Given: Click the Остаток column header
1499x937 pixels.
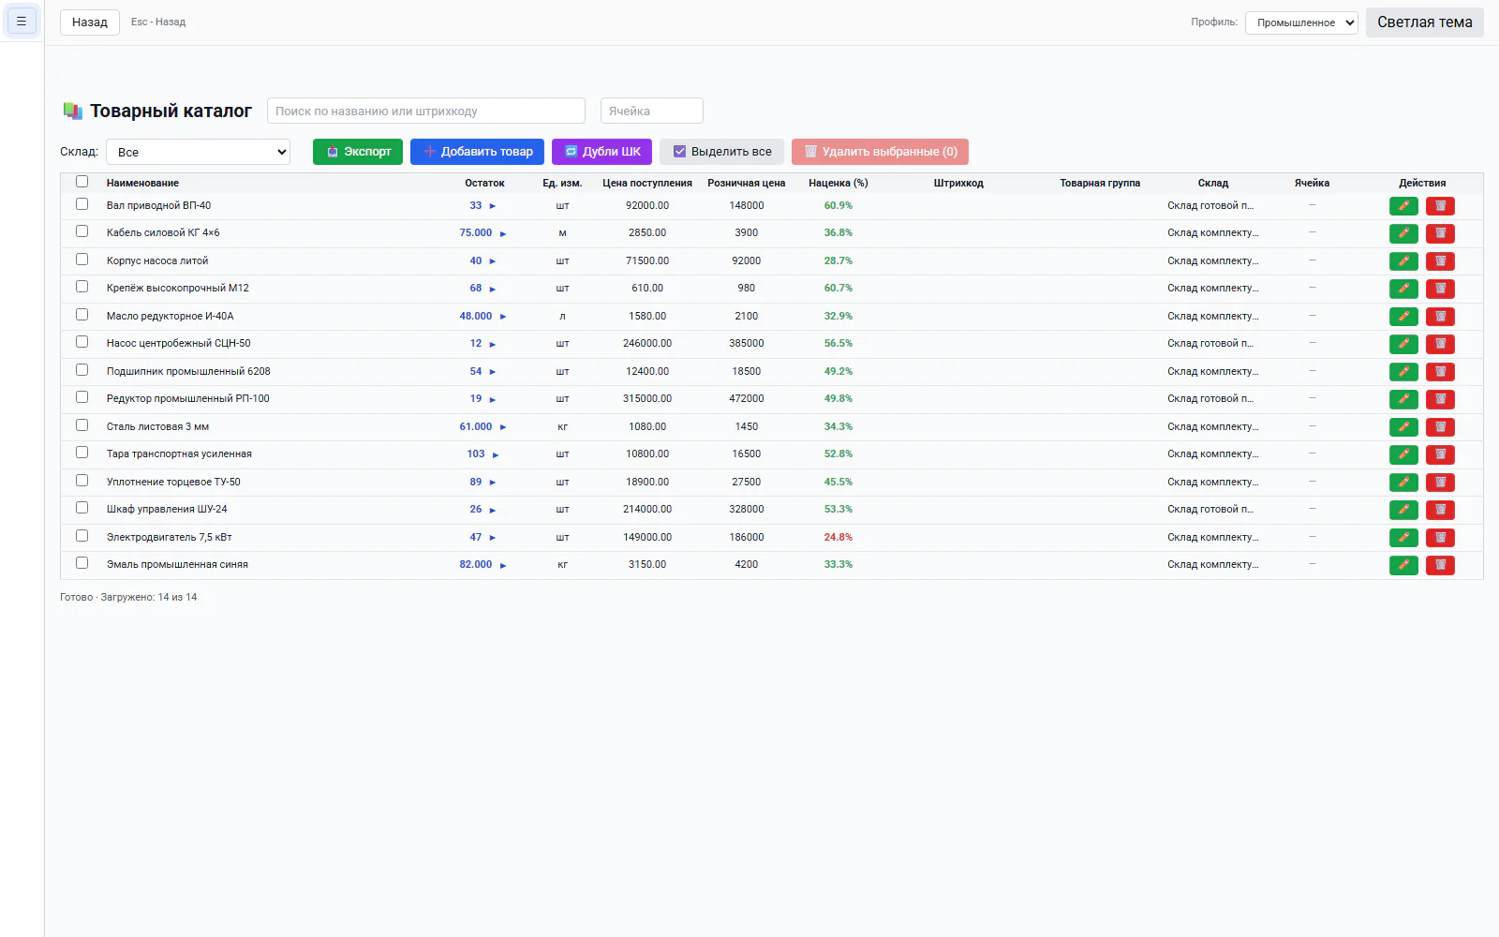Looking at the screenshot, I should point(484,184).
